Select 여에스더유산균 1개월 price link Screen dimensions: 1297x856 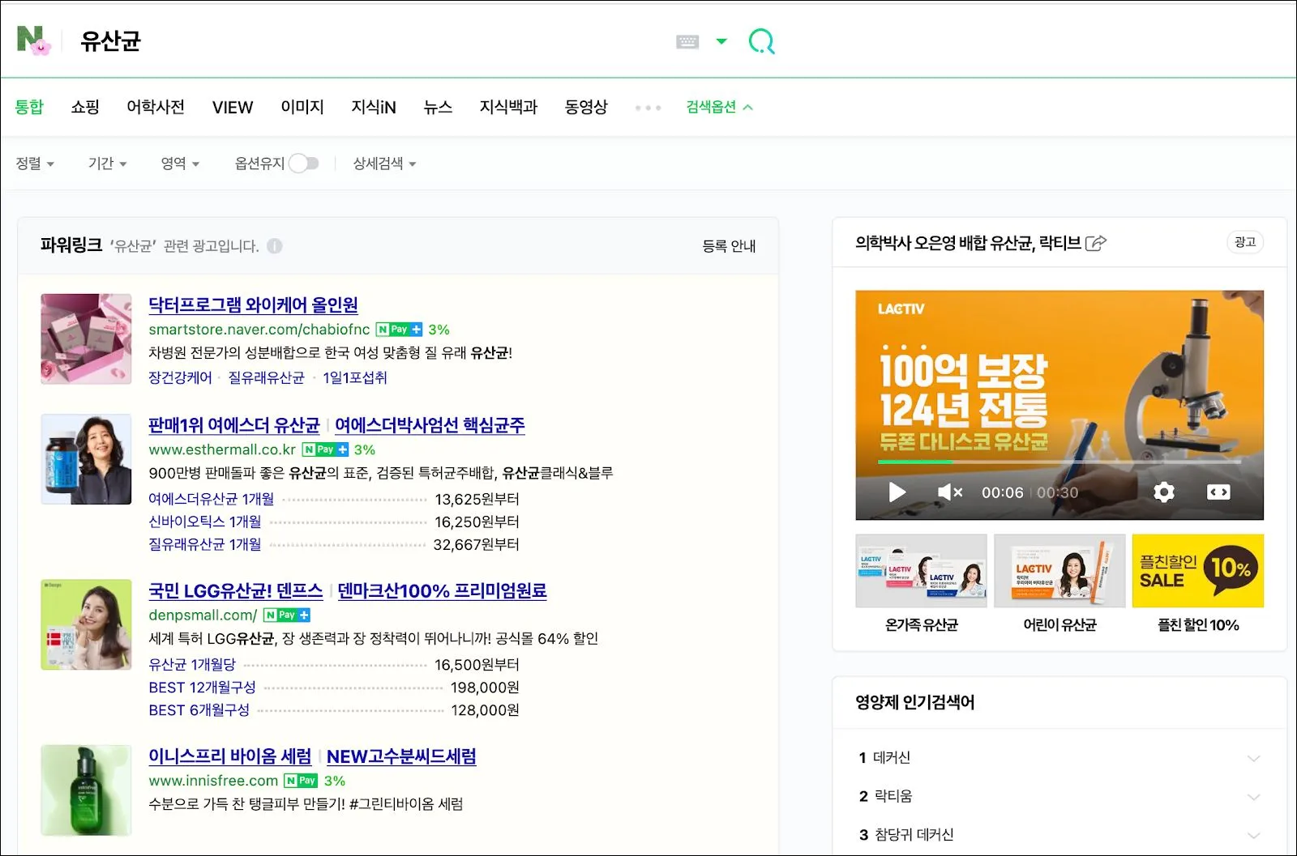pyautogui.click(x=212, y=499)
